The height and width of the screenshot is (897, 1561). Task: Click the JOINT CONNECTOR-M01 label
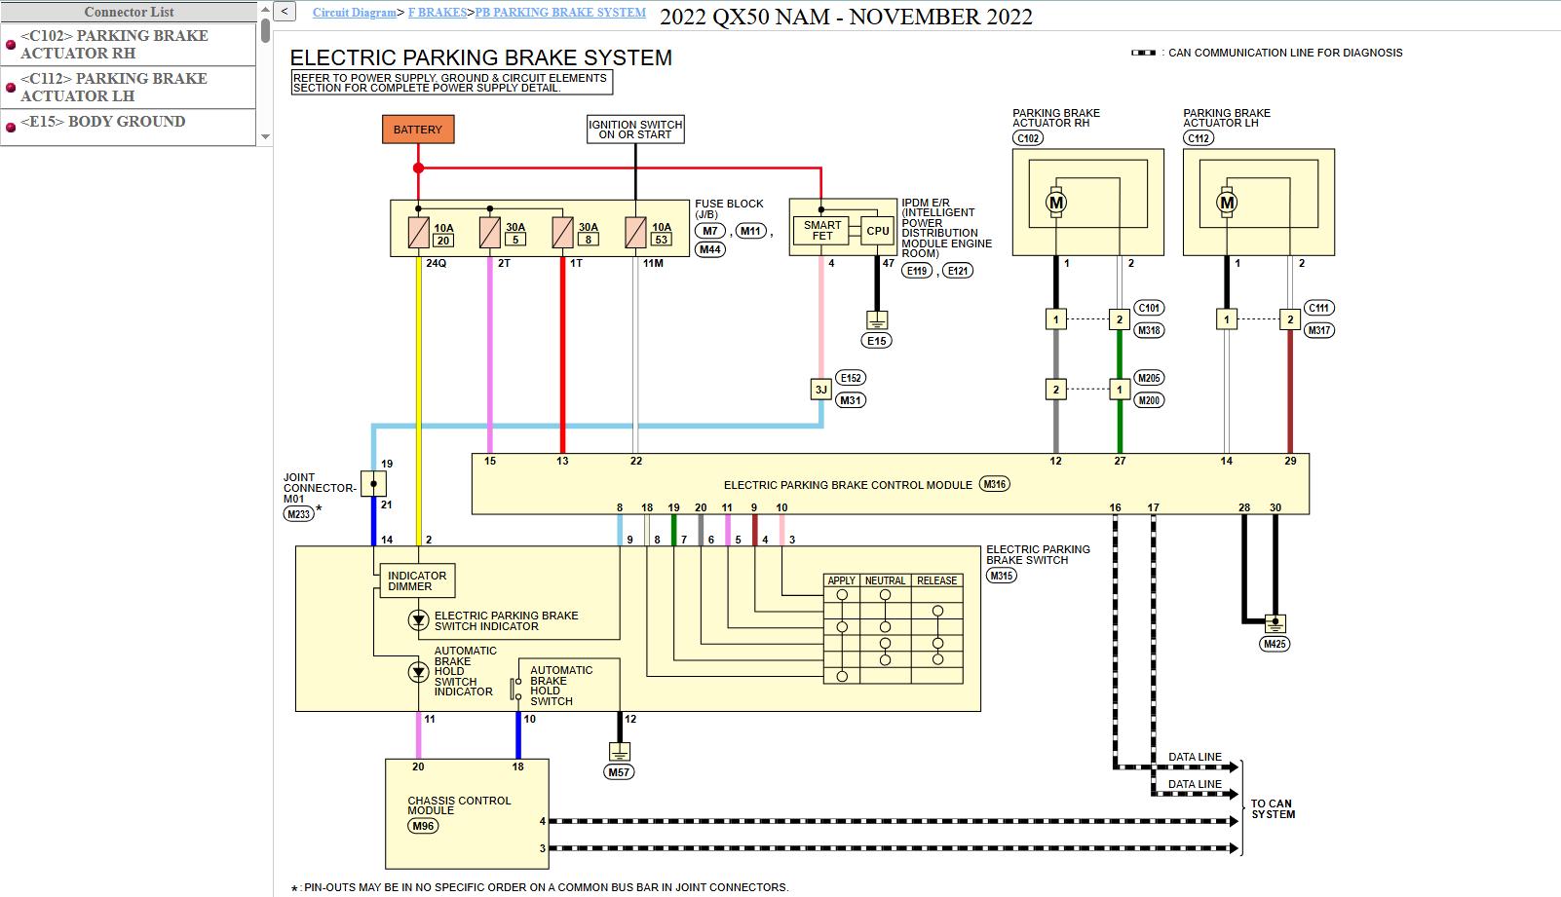[320, 488]
